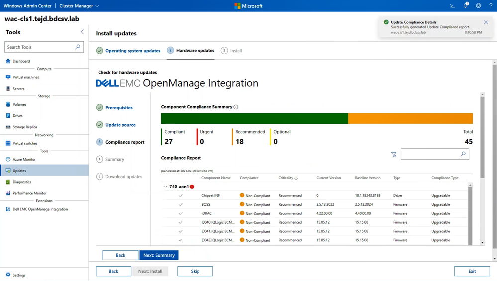This screenshot has height=281, width=497.
Task: Select the Install step tab
Action: [231, 51]
